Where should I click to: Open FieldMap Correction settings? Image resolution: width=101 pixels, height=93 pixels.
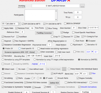(x=44, y=33)
